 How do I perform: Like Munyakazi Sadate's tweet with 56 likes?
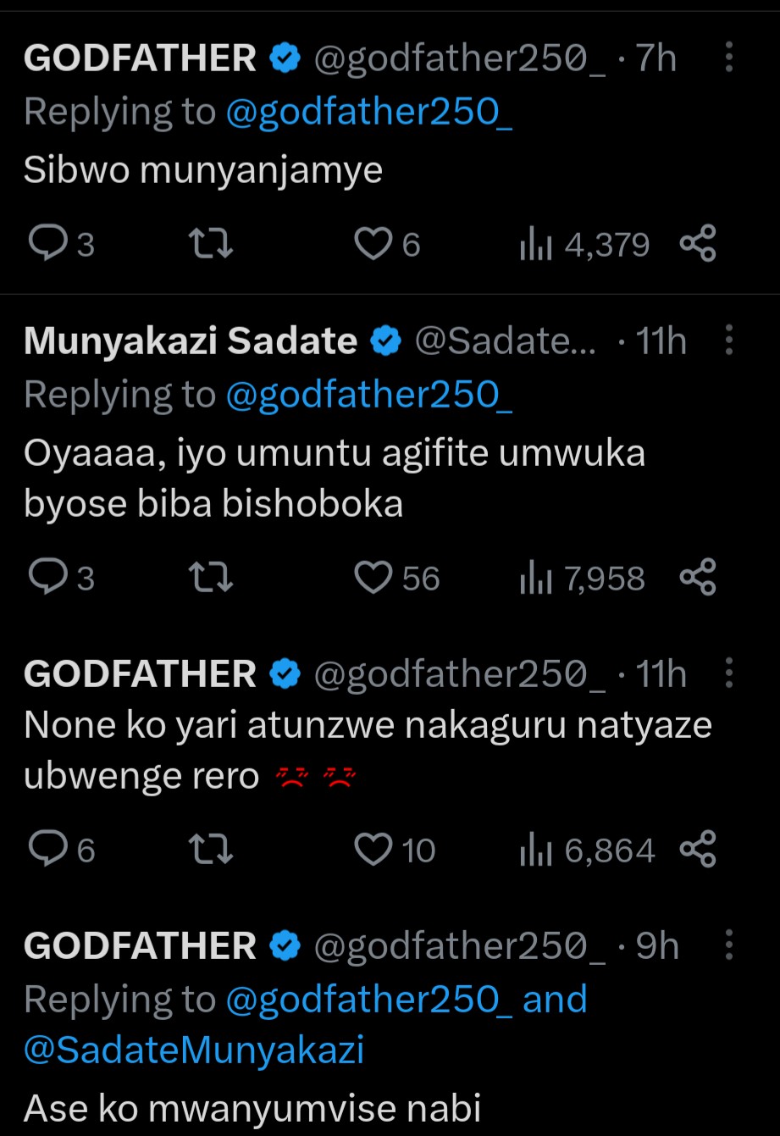(x=373, y=578)
